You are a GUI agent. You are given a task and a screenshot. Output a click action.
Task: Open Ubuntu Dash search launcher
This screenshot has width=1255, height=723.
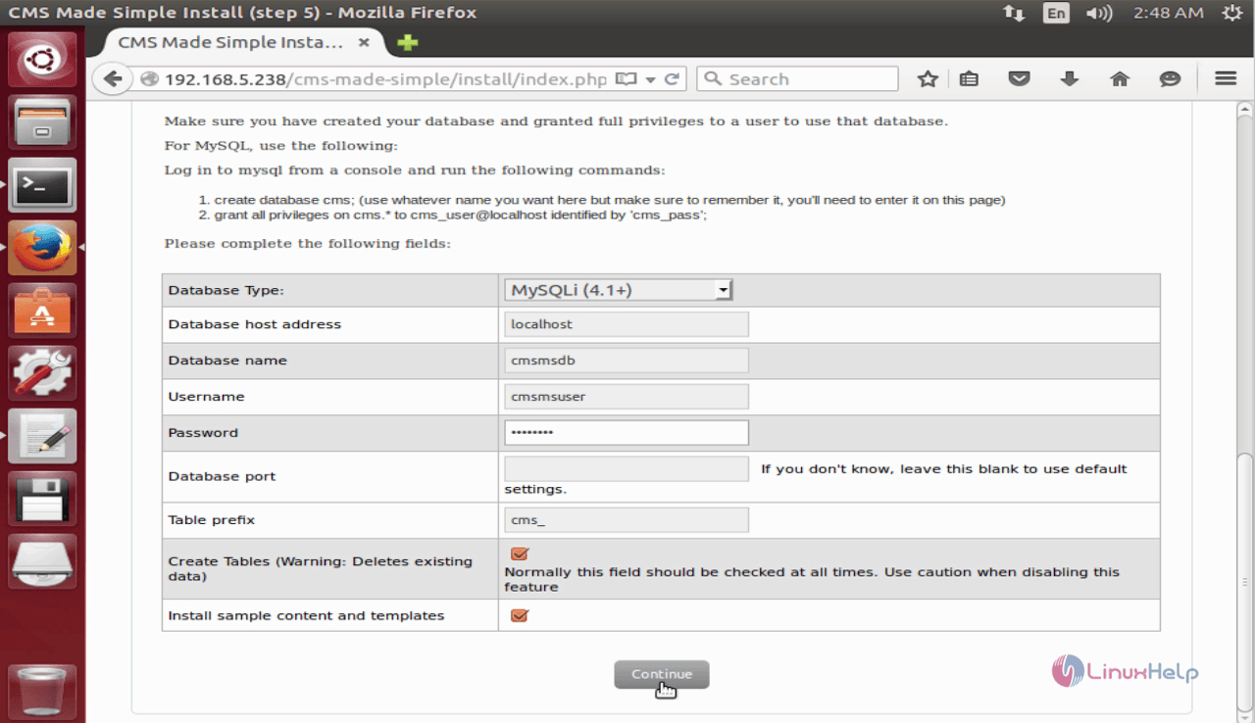(x=42, y=60)
